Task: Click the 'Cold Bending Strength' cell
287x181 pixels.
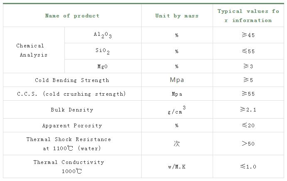Action: pyautogui.click(x=72, y=80)
